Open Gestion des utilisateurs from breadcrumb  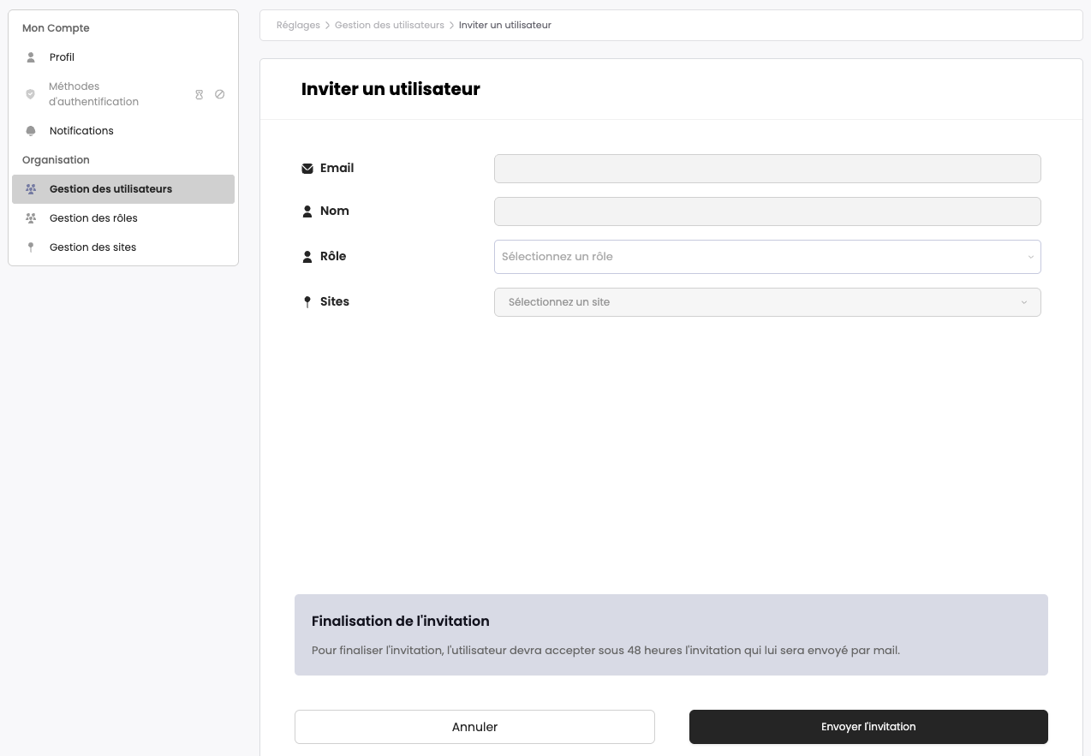(390, 25)
